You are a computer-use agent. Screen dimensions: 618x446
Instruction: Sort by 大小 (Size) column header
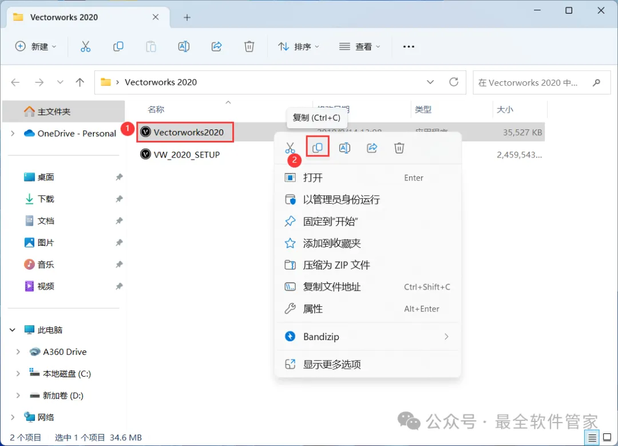point(505,109)
